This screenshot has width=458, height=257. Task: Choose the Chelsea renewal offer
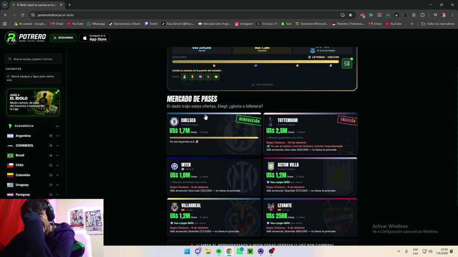pos(214,133)
